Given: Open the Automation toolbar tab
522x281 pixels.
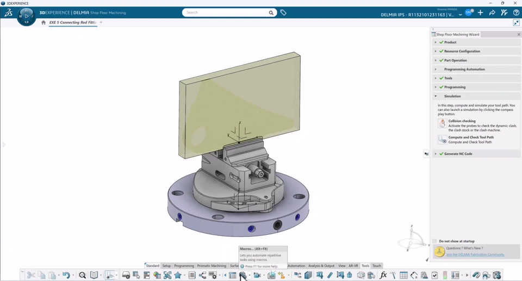Looking at the screenshot, I should (x=296, y=266).
